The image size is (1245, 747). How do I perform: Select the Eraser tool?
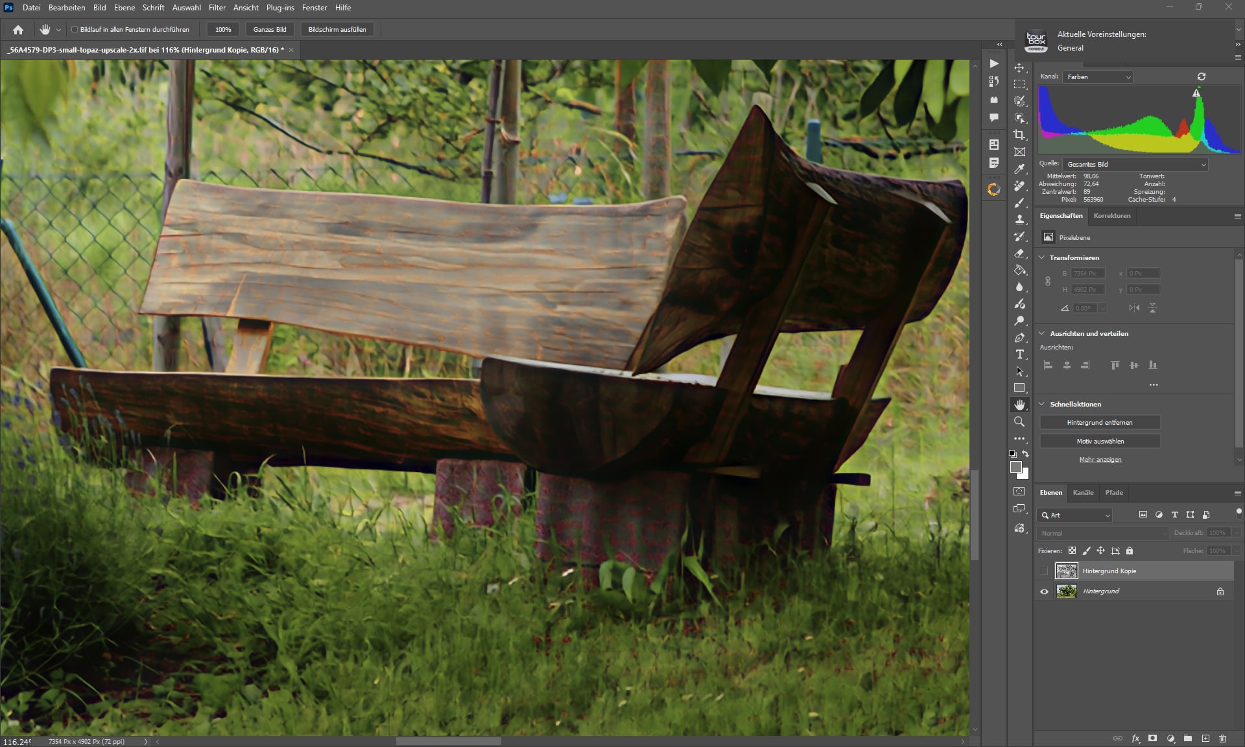pos(1019,254)
